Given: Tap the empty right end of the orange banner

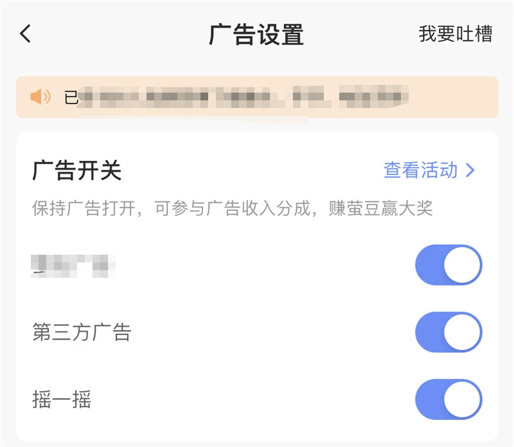Looking at the screenshot, I should coord(456,98).
